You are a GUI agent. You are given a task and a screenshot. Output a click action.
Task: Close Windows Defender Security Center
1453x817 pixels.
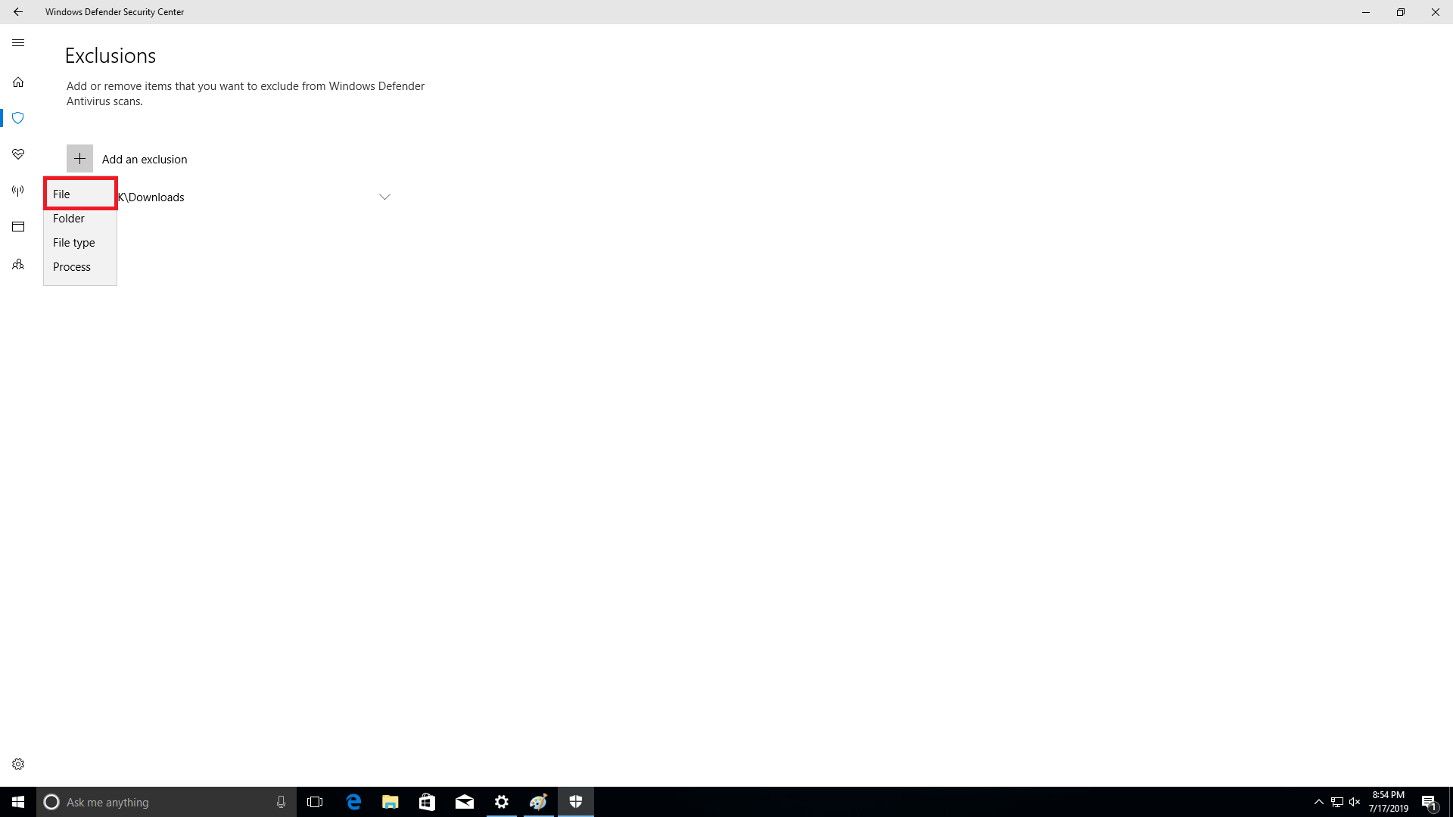[1436, 12]
